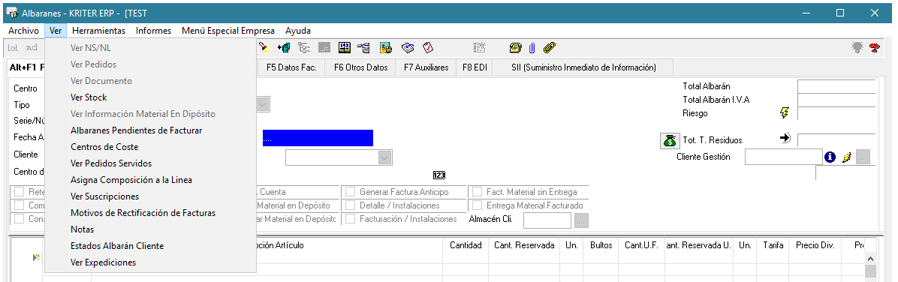The width and height of the screenshot is (898, 282).
Task: Click the blue highlighted input field
Action: click(x=318, y=138)
